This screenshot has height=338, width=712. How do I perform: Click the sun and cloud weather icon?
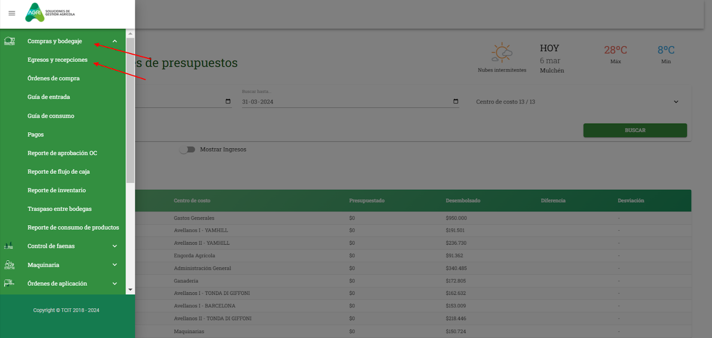tap(502, 53)
